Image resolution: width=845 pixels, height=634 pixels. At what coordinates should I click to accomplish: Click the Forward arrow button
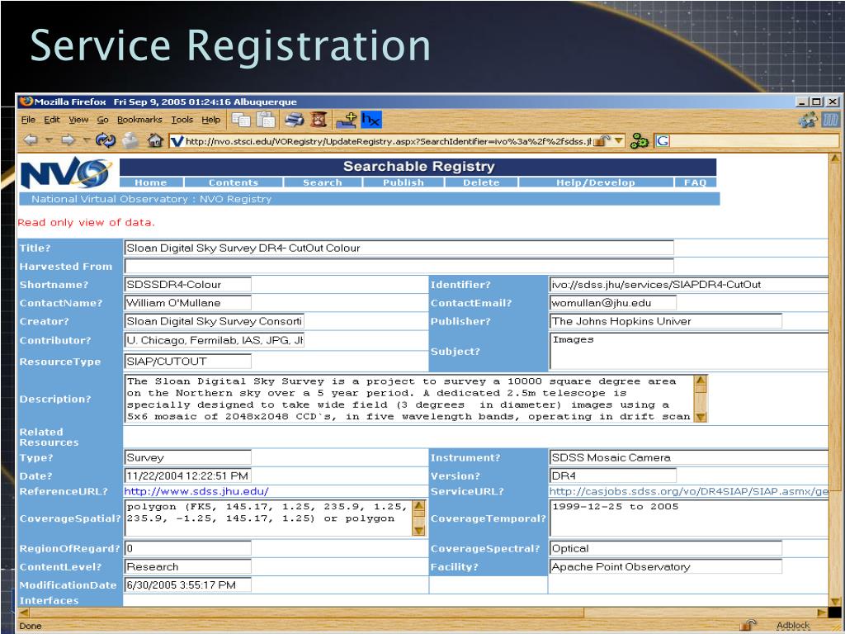pyautogui.click(x=68, y=140)
